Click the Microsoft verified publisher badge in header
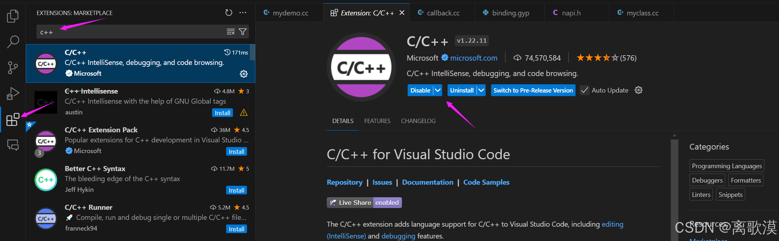 coord(445,58)
